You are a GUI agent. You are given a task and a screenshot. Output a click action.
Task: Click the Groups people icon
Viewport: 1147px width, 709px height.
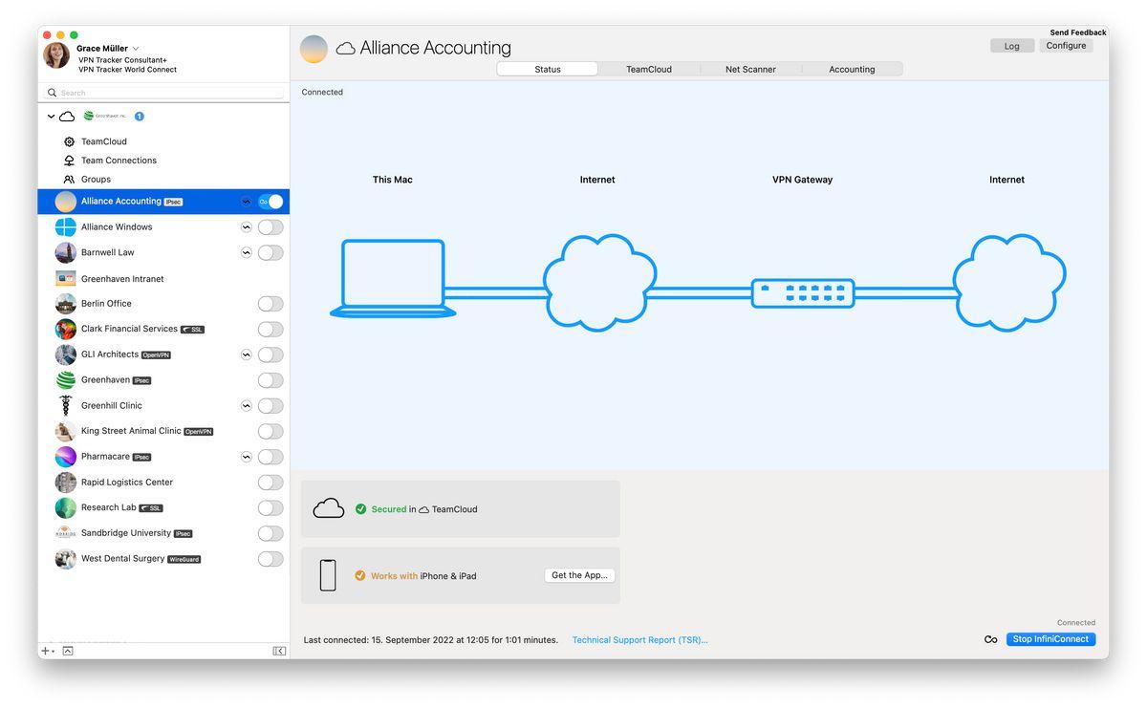click(x=69, y=180)
